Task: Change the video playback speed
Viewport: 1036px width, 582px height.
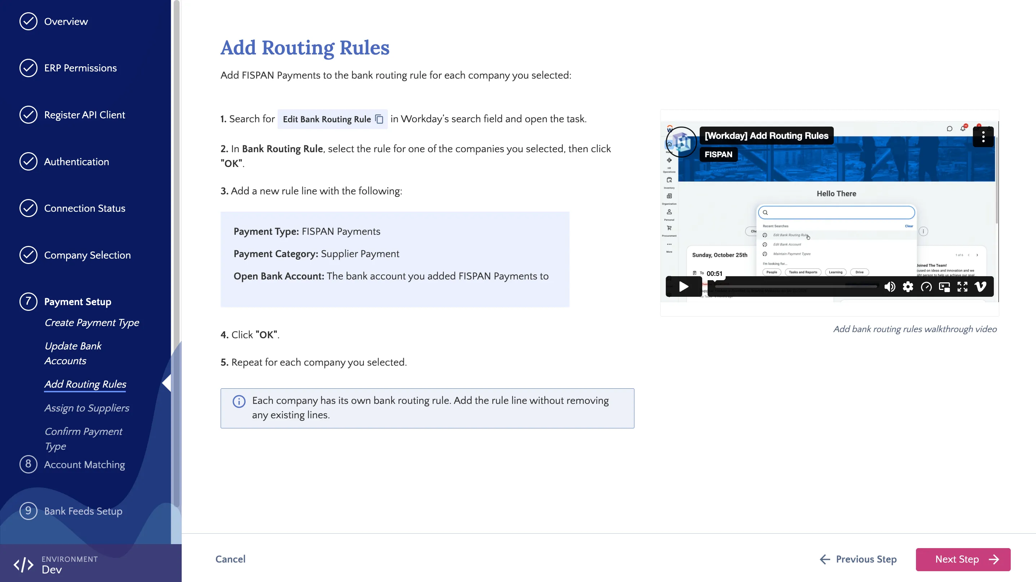Action: 926,286
